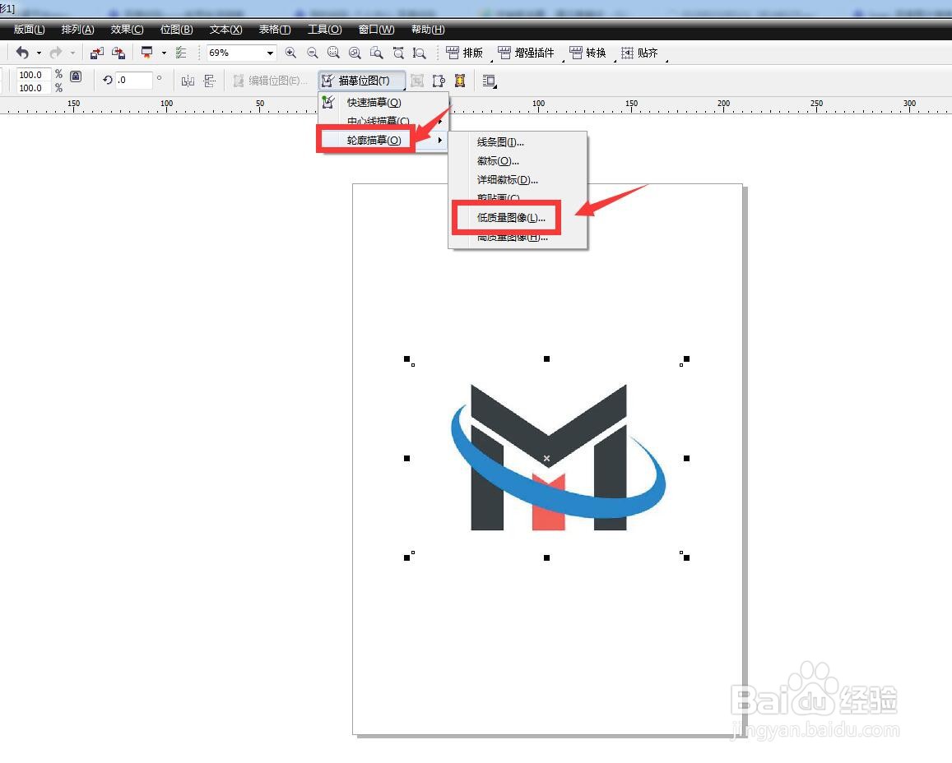
Task: Open the Undo history dropdown arrow
Action: 38,53
